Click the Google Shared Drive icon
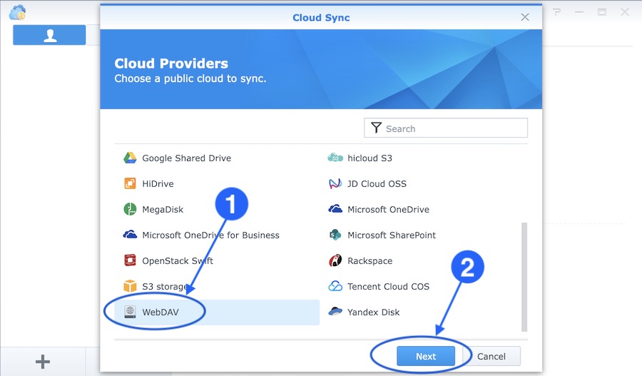The image size is (642, 376). (130, 158)
